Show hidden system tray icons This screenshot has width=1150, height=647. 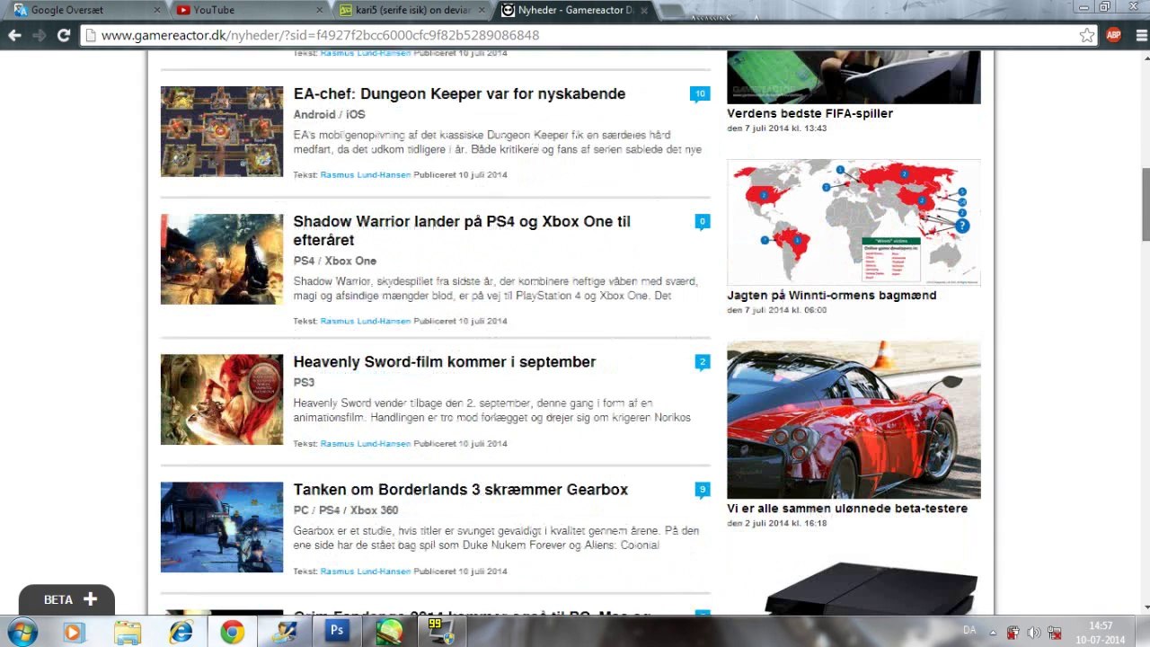[993, 632]
